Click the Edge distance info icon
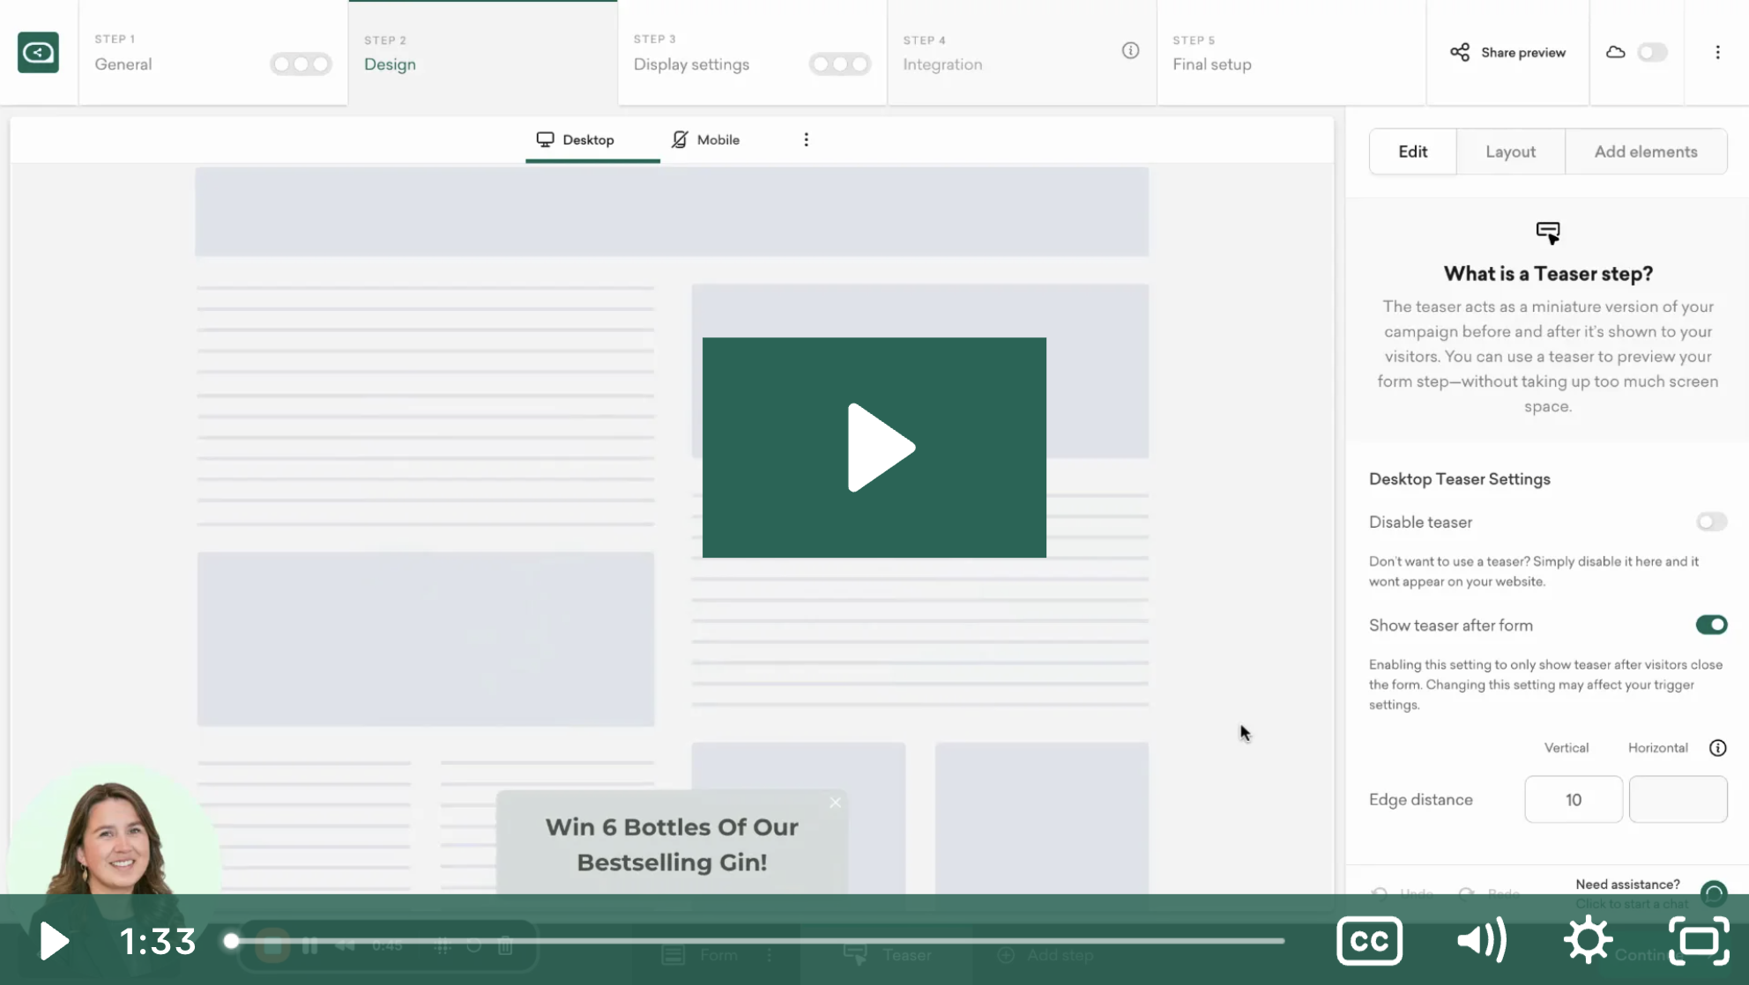The image size is (1749, 985). click(1717, 747)
